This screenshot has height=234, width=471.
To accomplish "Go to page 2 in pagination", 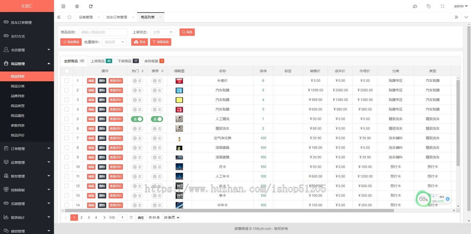I will (81, 217).
